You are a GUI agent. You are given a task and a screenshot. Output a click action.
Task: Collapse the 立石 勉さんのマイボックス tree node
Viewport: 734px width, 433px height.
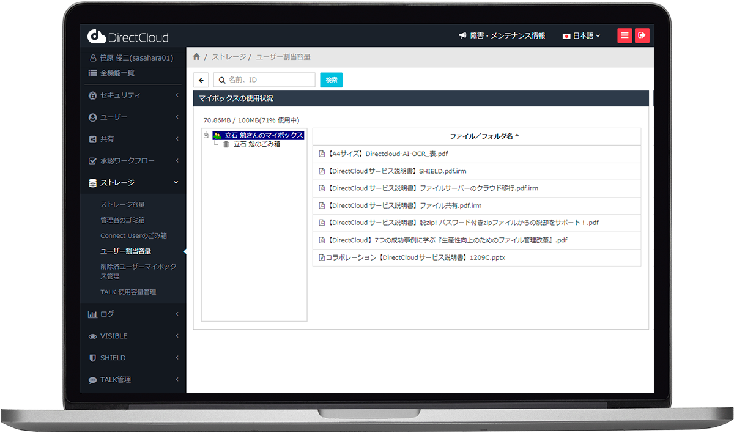(206, 136)
